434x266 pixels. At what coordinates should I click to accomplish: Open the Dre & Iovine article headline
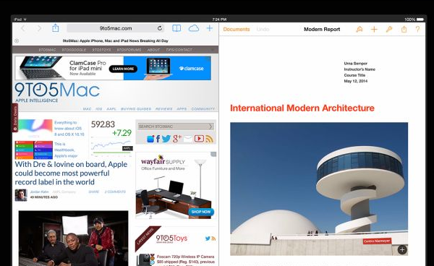point(71,173)
